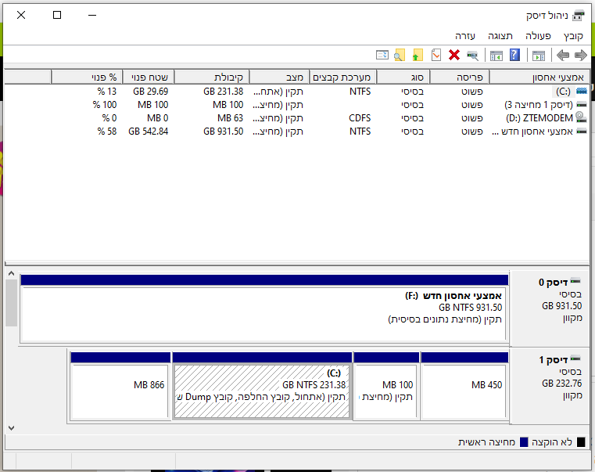
Task: Click the document with checkmark toolbar icon
Action: point(436,55)
